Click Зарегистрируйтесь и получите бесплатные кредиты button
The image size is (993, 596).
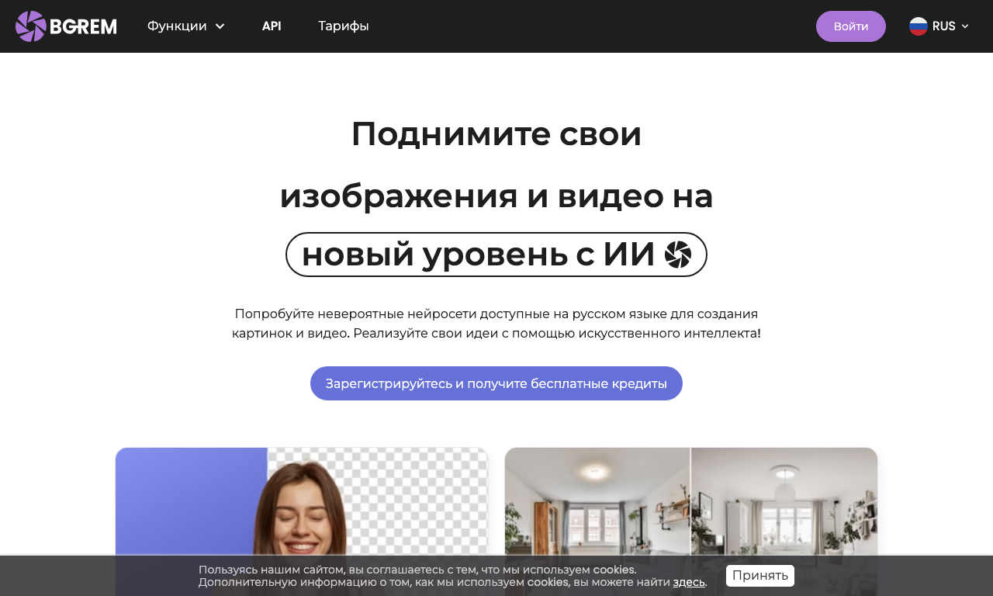pos(496,383)
